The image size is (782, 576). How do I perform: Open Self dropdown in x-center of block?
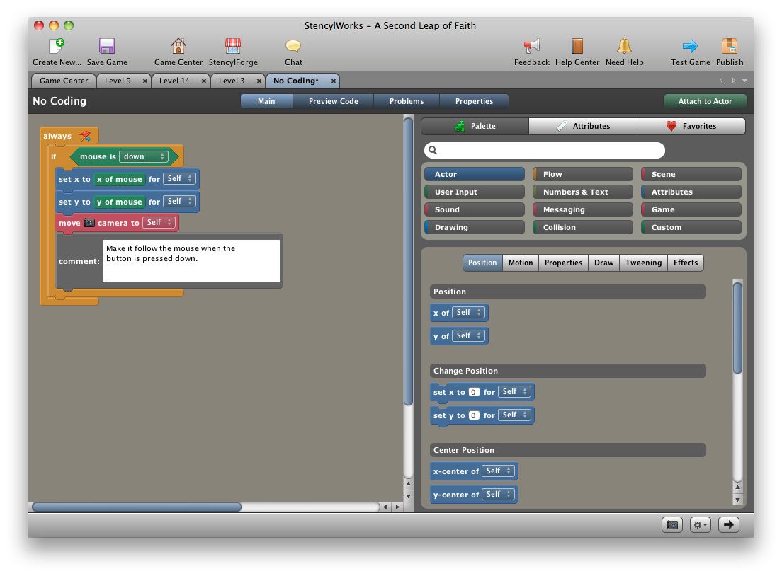click(498, 471)
